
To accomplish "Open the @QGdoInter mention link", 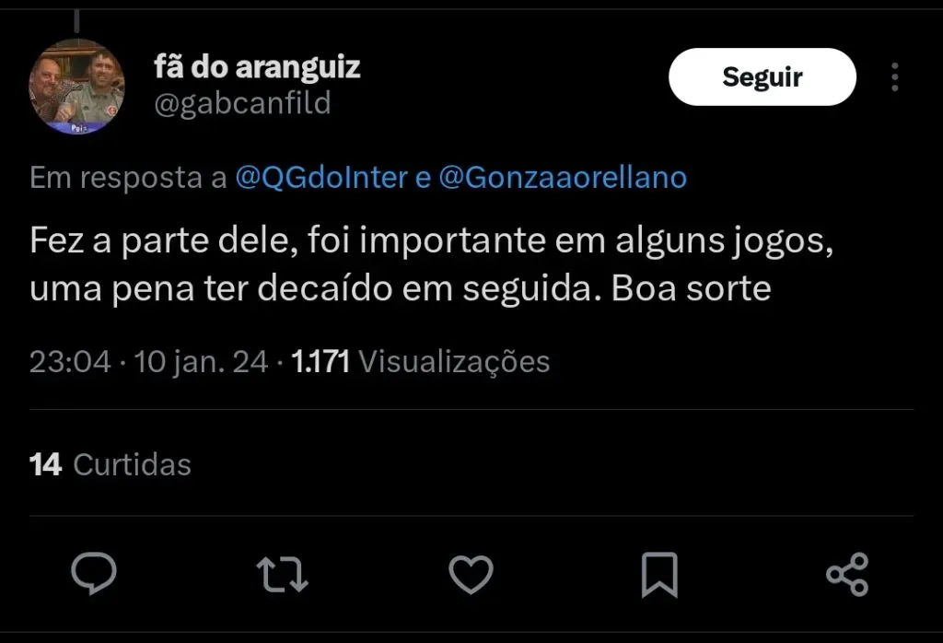I will point(321,178).
